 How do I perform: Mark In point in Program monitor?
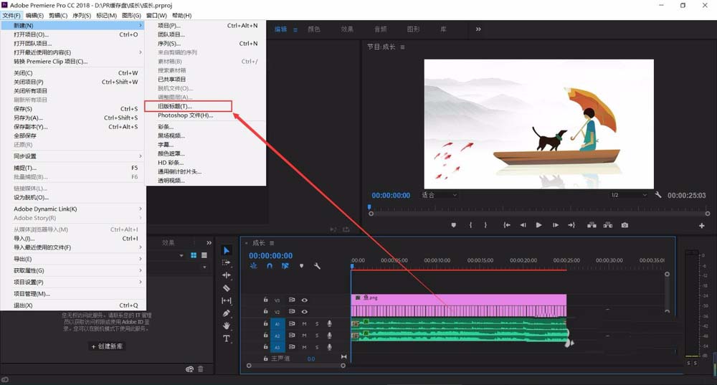coord(470,225)
